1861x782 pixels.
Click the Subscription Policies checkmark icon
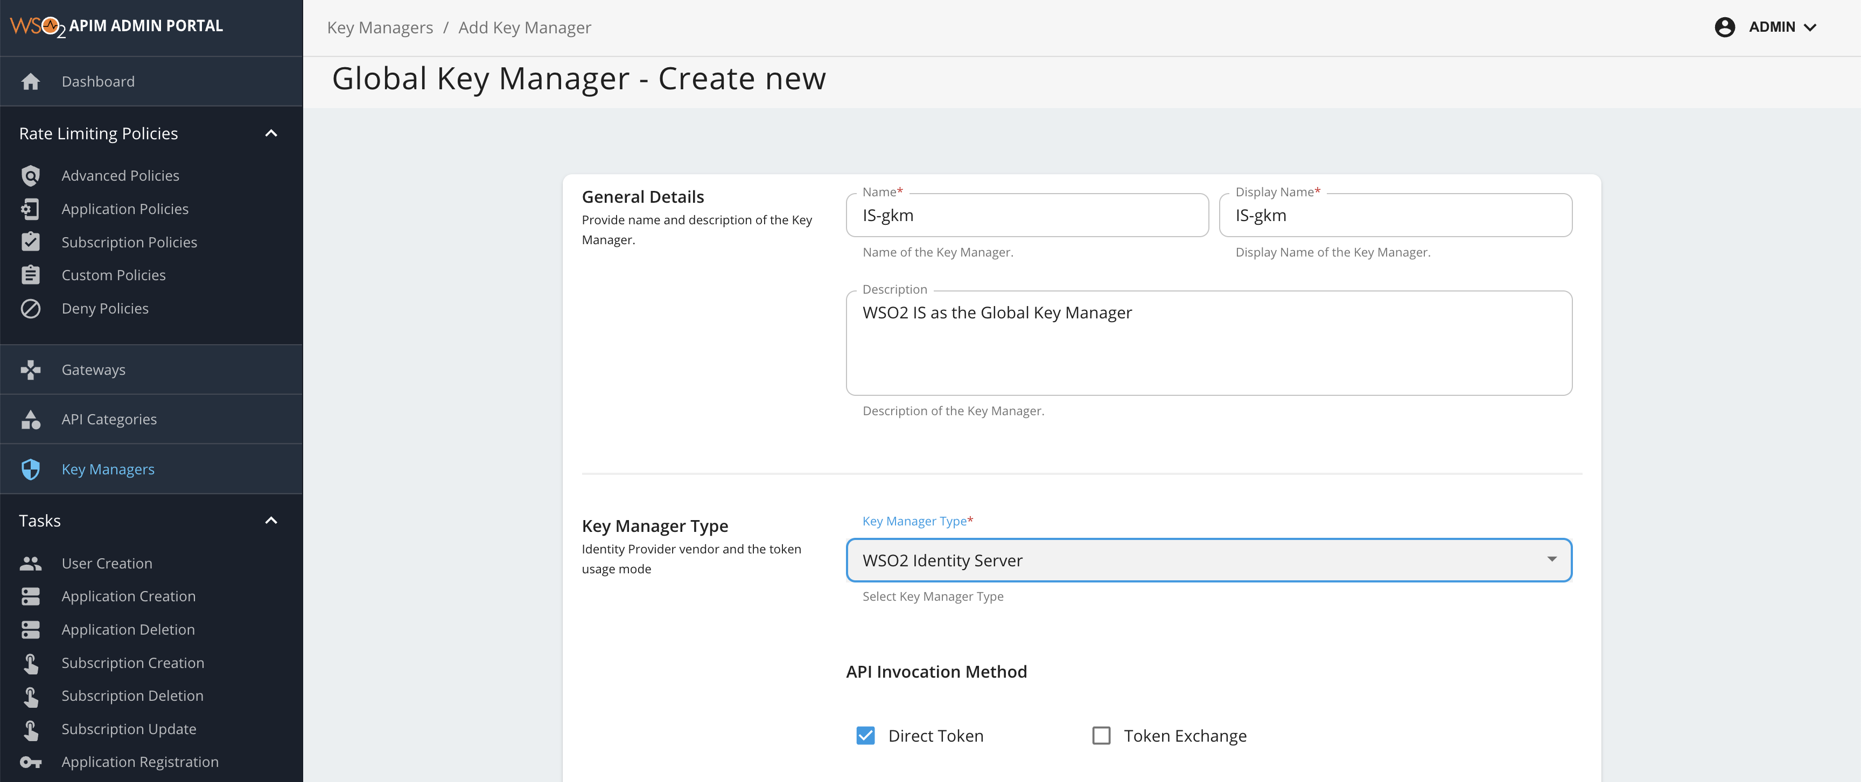tap(30, 241)
